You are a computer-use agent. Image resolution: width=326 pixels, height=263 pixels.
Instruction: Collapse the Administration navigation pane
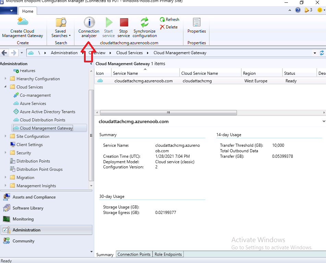point(91,64)
